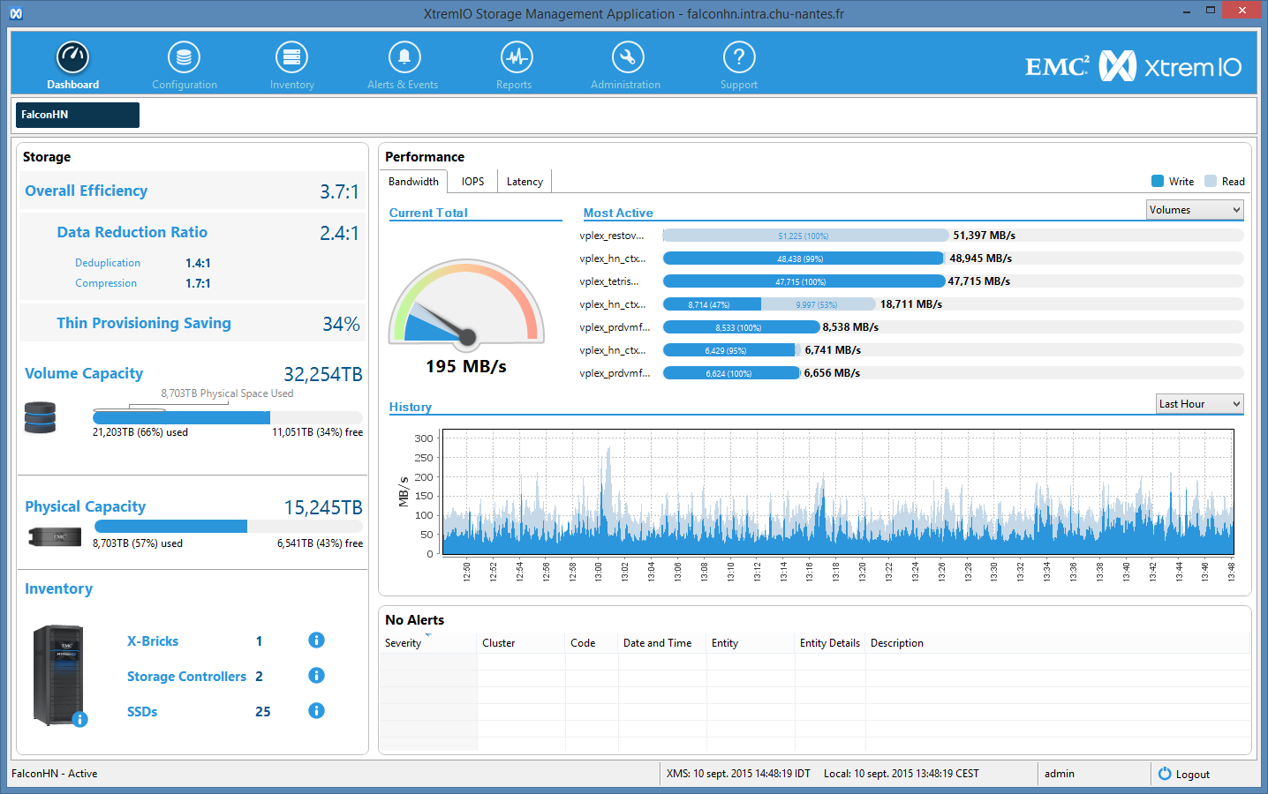
Task: Switch to the Latency tab
Action: tap(525, 182)
